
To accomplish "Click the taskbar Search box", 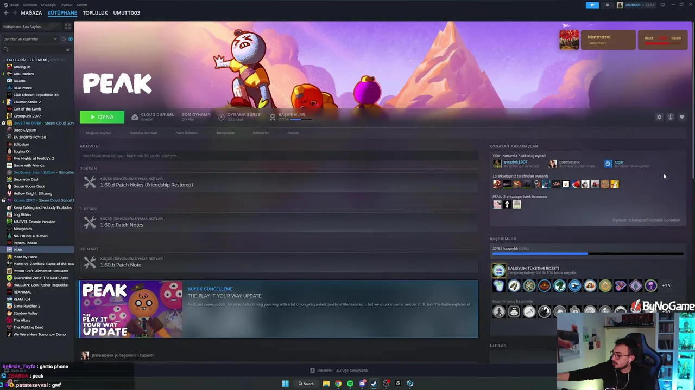I will 306,383.
